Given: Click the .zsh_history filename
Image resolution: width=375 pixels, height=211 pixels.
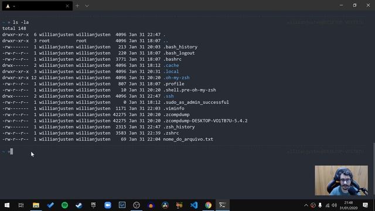Looking at the screenshot, I should pos(179,127).
